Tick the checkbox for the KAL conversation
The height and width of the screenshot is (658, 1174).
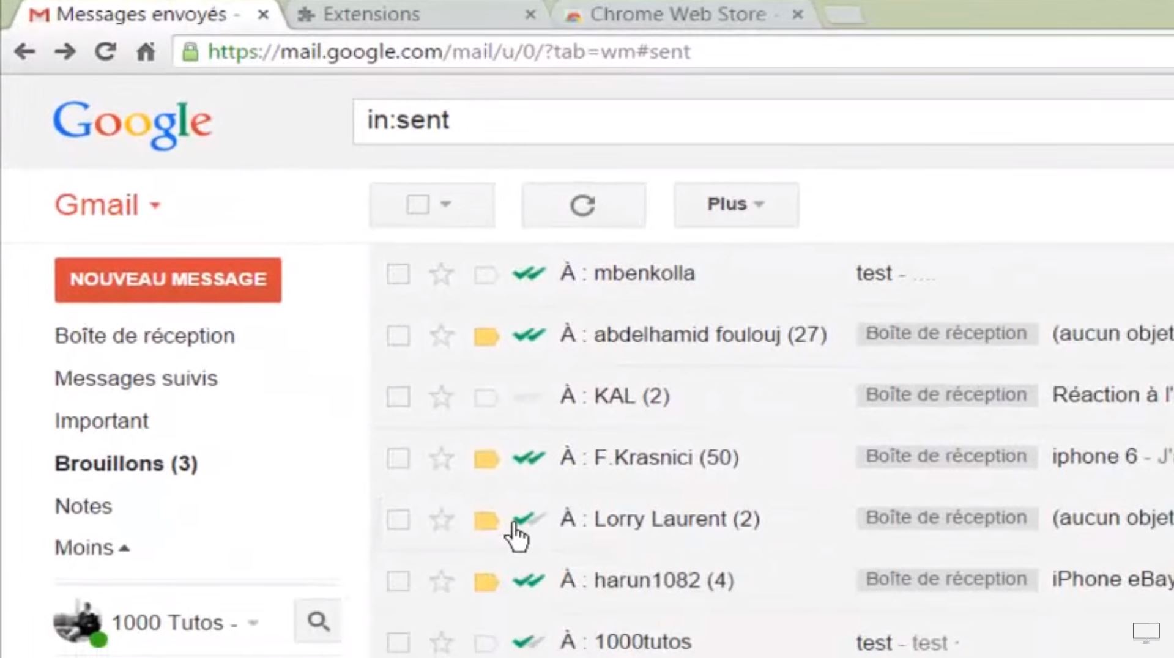[x=398, y=397]
